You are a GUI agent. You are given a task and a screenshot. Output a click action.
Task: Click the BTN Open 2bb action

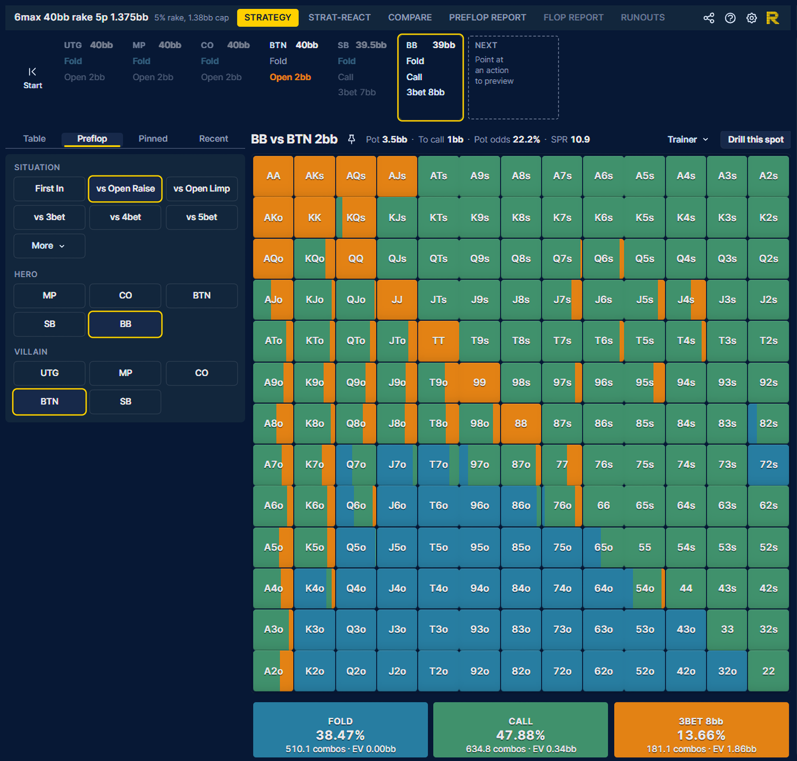[290, 77]
